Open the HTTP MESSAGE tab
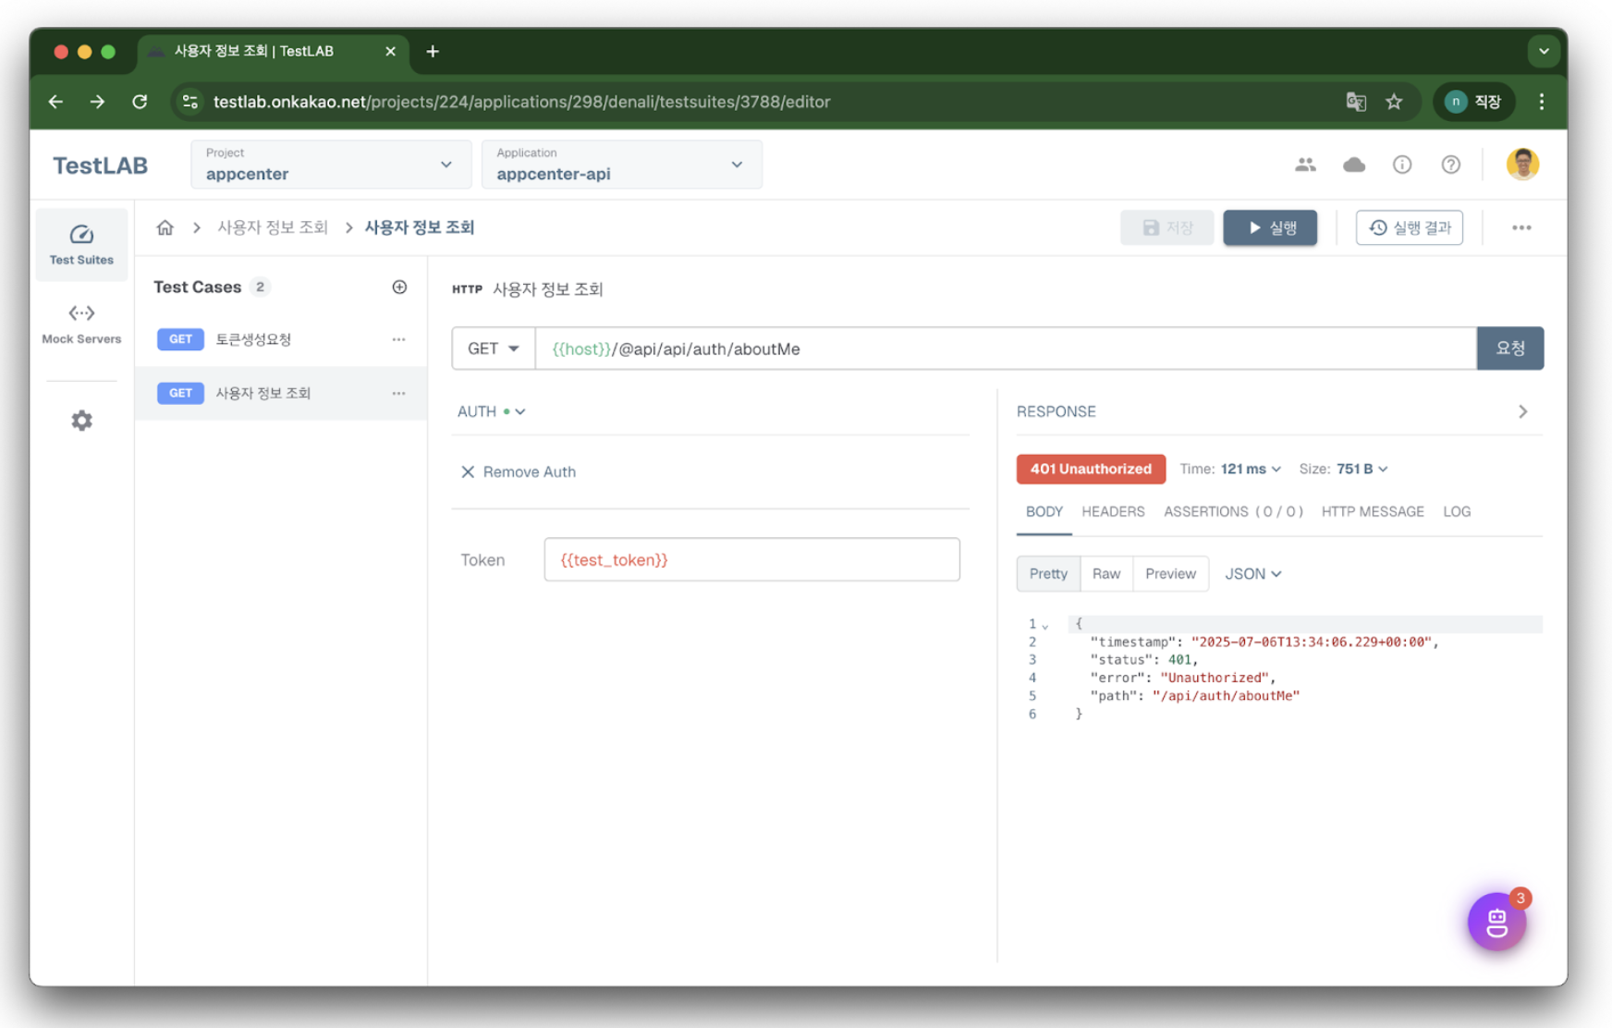The image size is (1612, 1028). click(x=1372, y=511)
